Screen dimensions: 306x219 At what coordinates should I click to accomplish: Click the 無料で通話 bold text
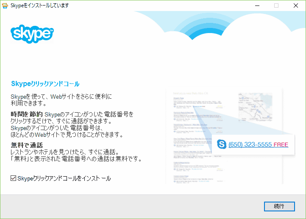(x=27, y=145)
